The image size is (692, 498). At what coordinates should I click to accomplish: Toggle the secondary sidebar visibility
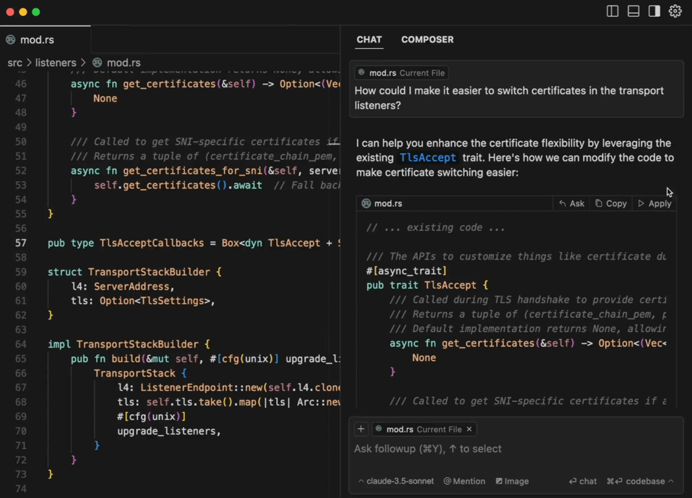(654, 11)
